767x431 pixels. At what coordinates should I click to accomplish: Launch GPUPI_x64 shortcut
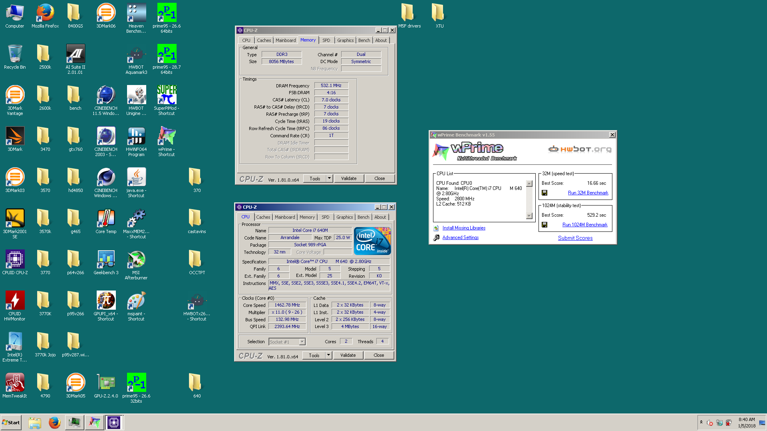point(106,306)
